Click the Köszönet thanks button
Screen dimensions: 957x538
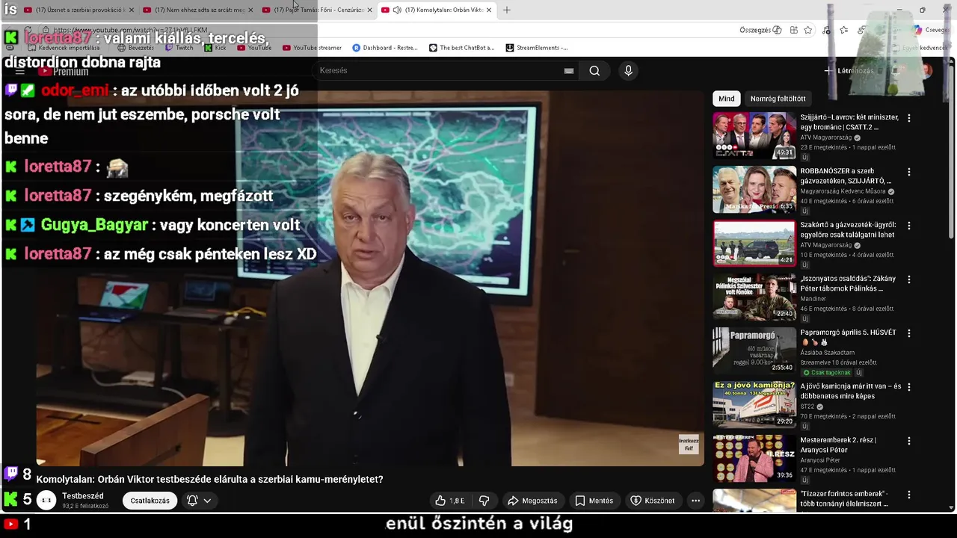pyautogui.click(x=652, y=501)
